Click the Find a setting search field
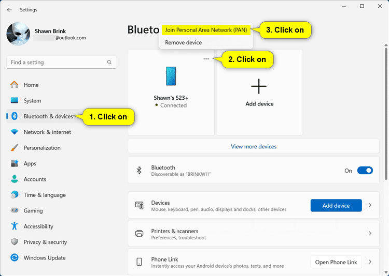 point(62,63)
